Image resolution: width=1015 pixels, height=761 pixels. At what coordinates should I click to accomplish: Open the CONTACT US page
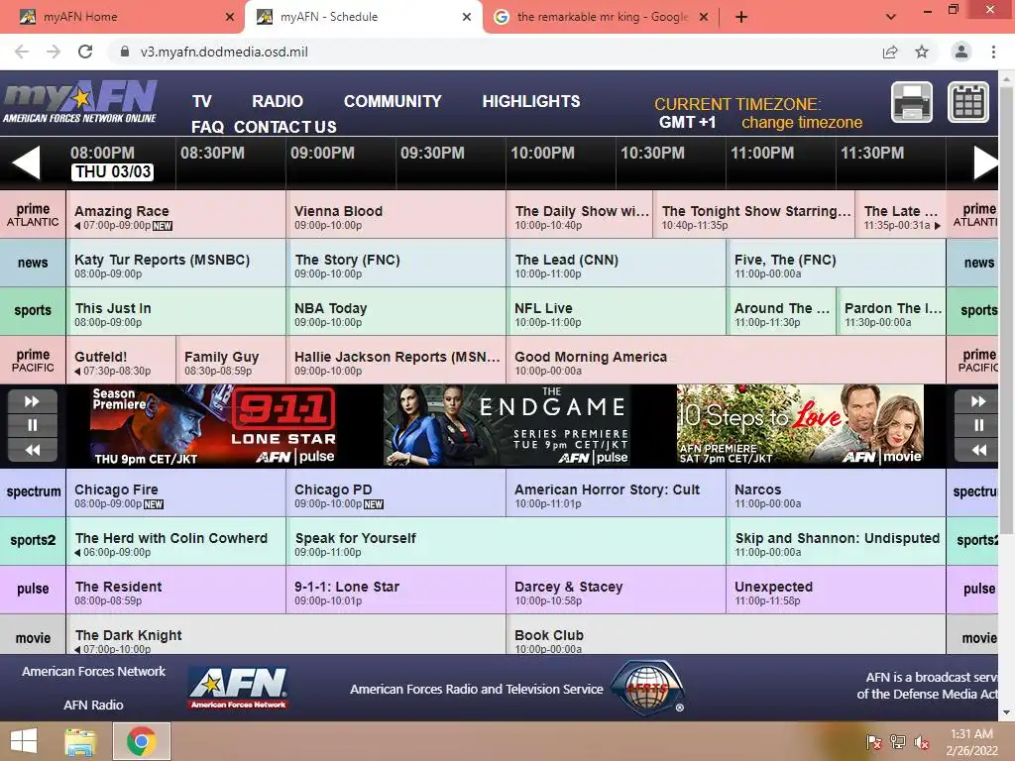pyautogui.click(x=284, y=127)
